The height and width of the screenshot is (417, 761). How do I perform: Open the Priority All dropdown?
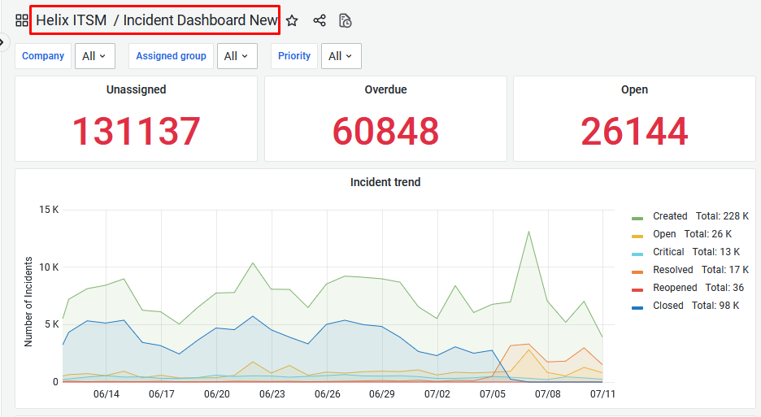coord(341,56)
